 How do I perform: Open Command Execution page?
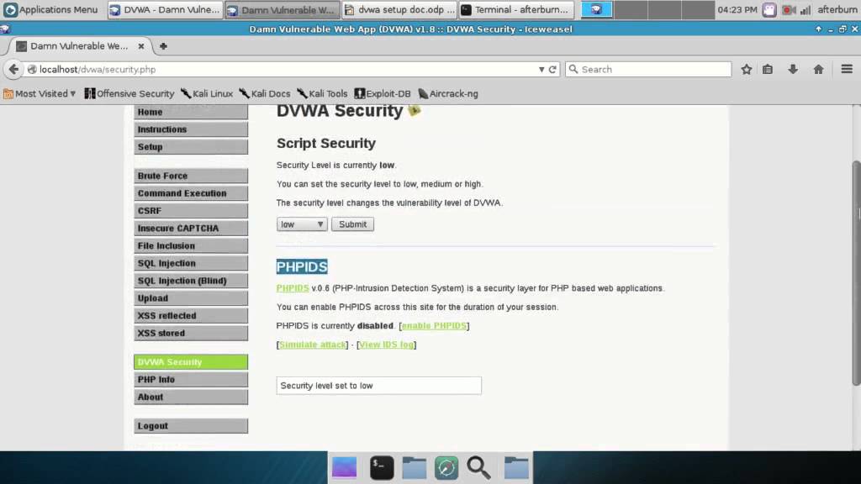pos(191,193)
